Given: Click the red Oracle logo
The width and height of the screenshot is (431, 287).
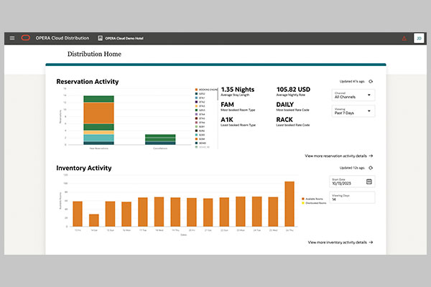Looking at the screenshot, I should pyautogui.click(x=26, y=38).
